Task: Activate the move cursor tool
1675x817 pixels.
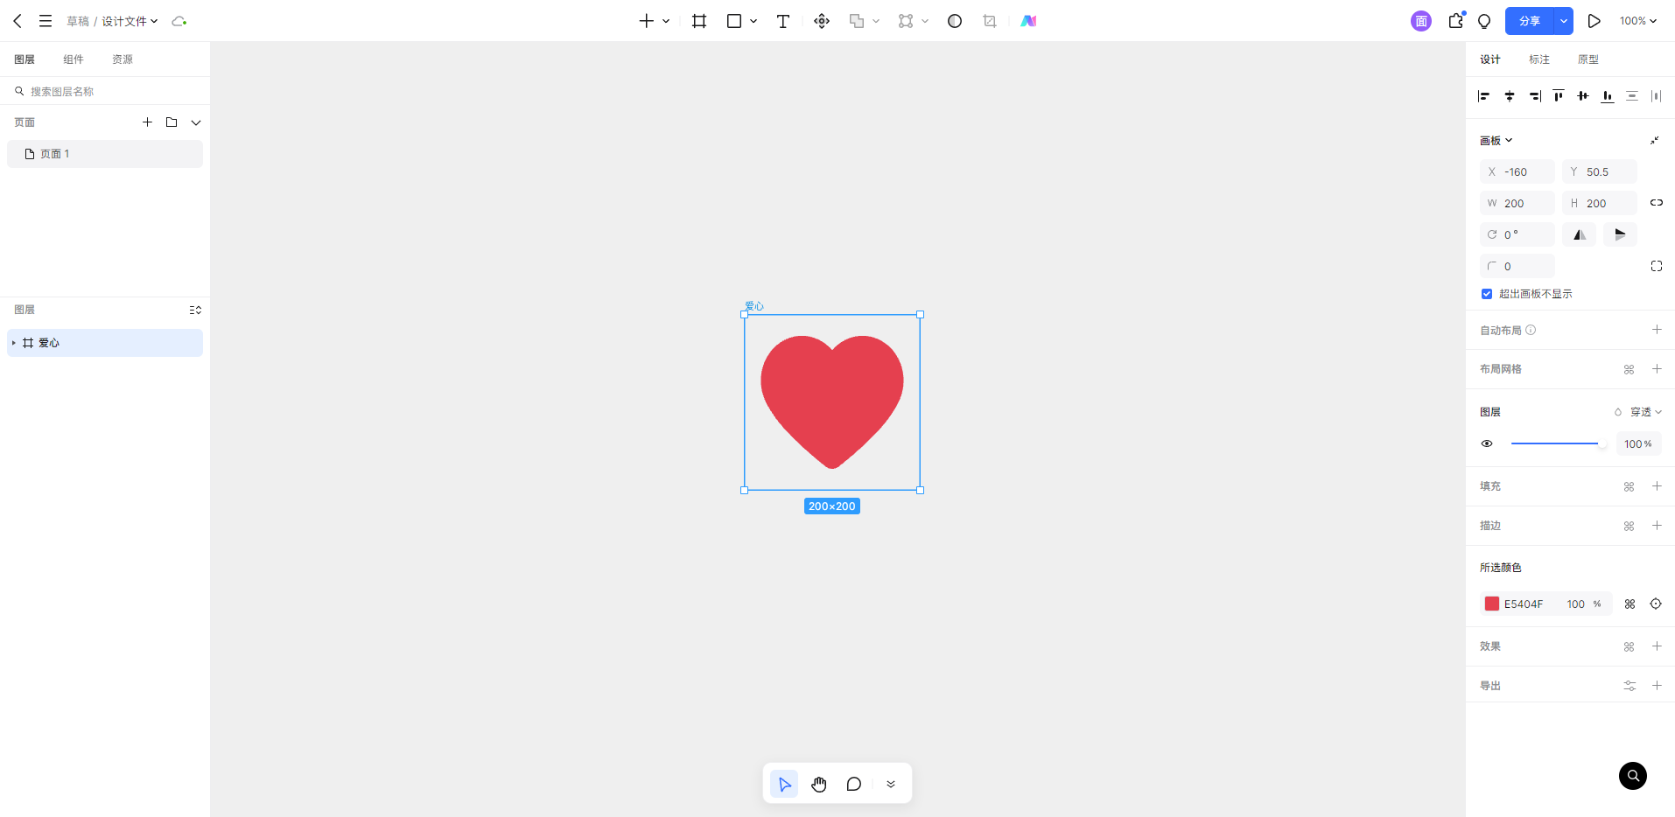Action: coord(784,784)
